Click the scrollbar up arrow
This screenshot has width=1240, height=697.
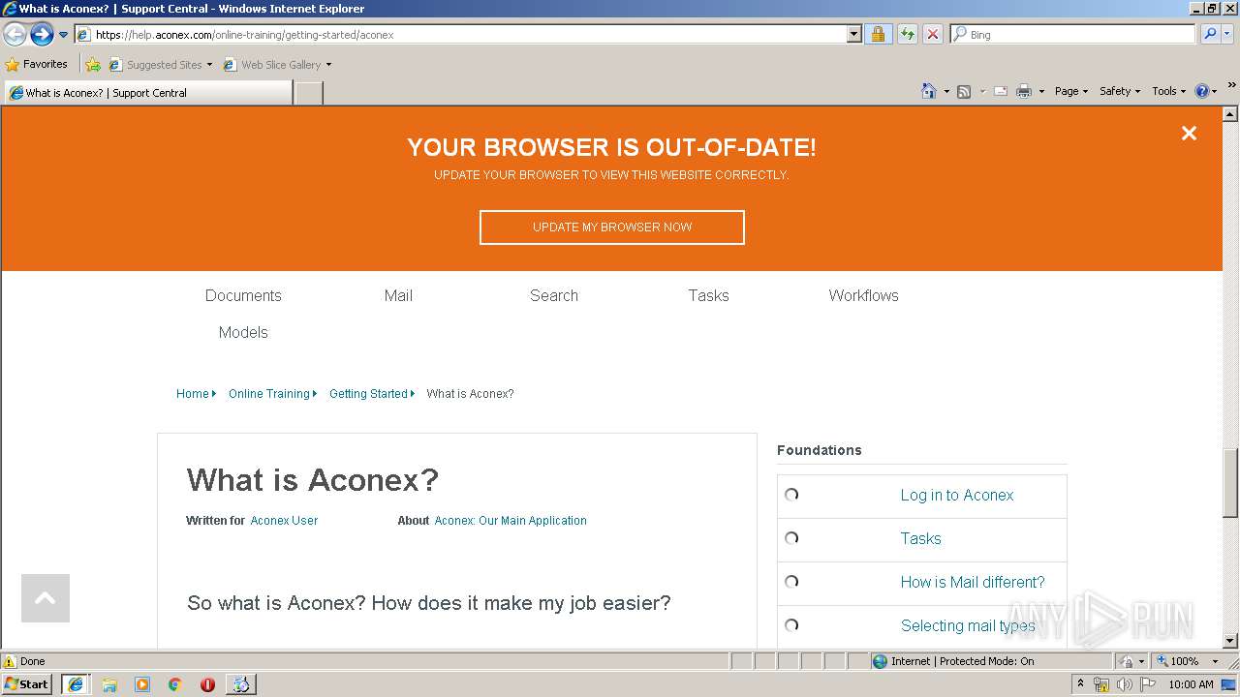[1230, 114]
